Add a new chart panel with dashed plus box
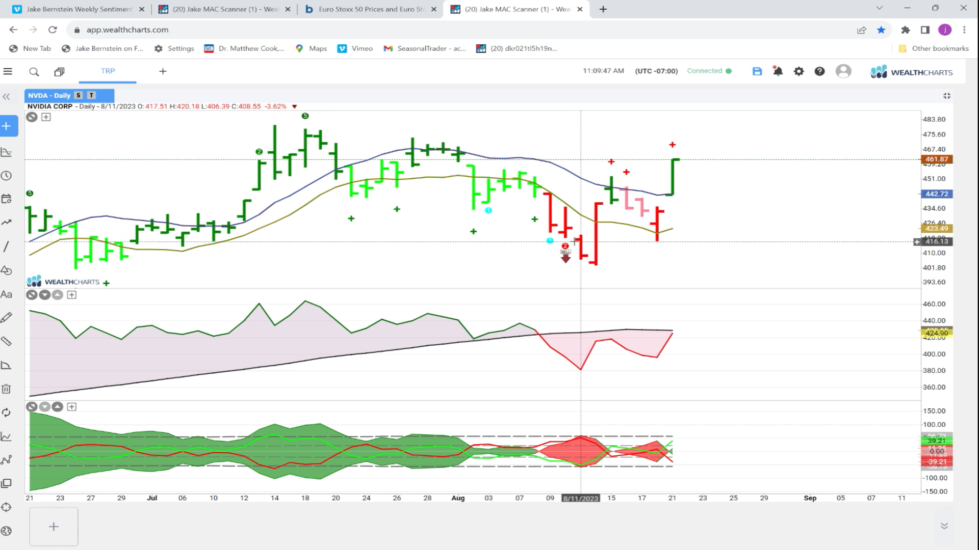 point(54,527)
